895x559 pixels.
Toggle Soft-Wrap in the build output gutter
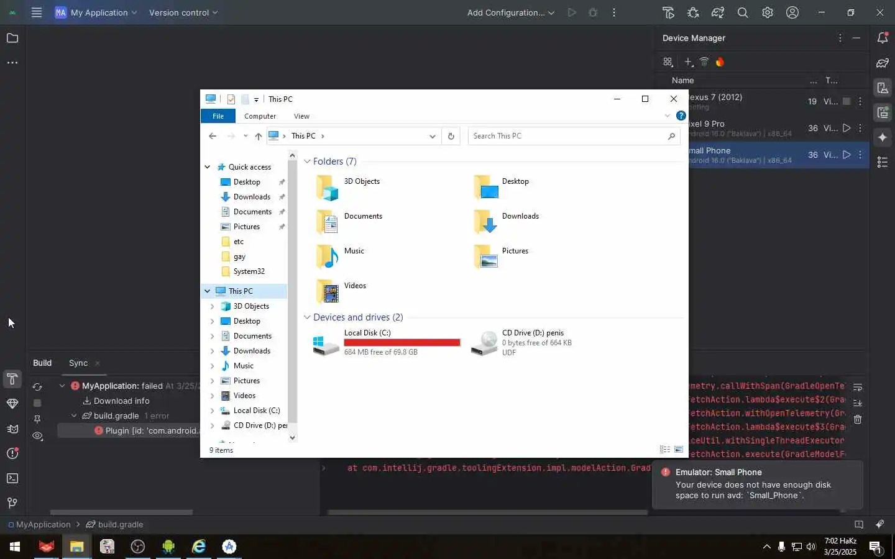click(x=858, y=388)
